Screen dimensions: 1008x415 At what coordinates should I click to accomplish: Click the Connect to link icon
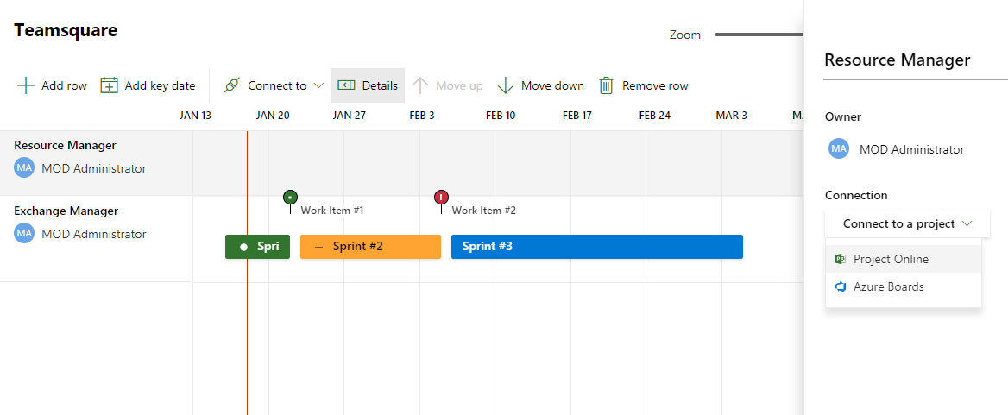(x=231, y=85)
